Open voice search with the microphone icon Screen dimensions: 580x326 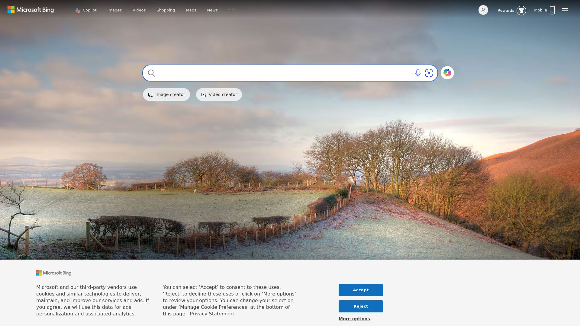click(x=417, y=73)
